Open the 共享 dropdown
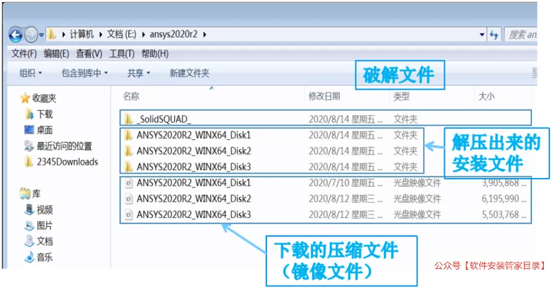This screenshot has height=292, width=560. (x=139, y=73)
